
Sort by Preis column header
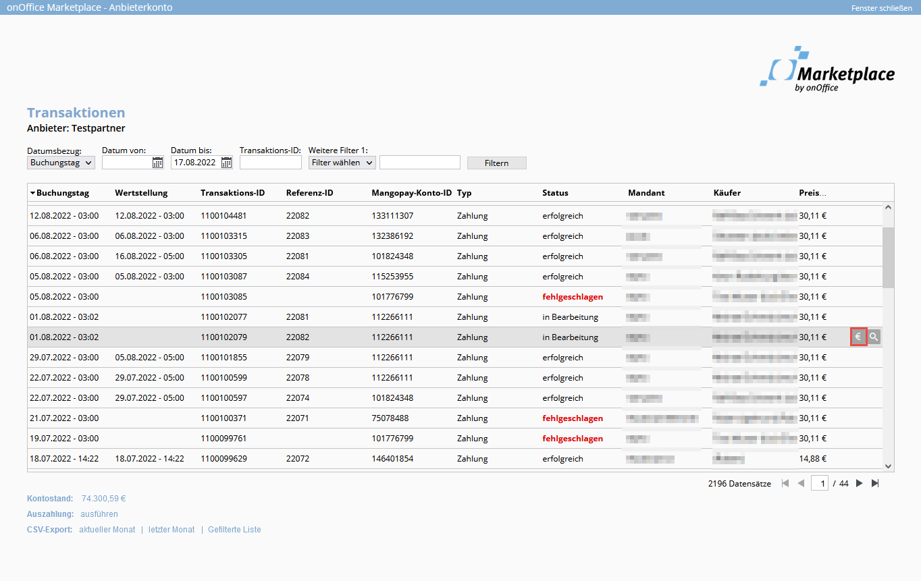click(813, 193)
